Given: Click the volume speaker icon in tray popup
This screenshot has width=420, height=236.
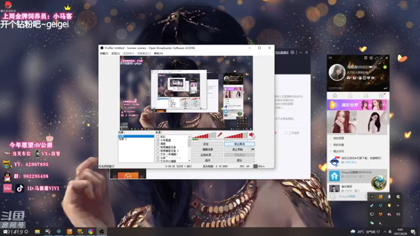Looking at the screenshot, I should [x=398, y=214].
